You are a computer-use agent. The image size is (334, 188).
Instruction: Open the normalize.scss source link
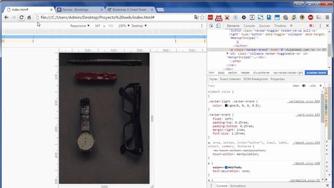click(x=305, y=180)
